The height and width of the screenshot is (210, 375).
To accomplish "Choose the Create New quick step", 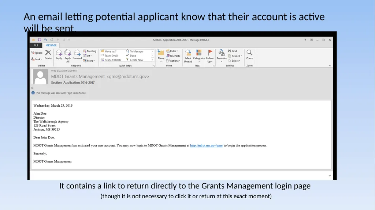I will (135, 60).
